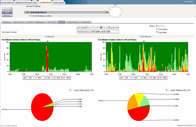The width and height of the screenshot is (196, 127).
Task: Click the left arrow of the time slider
Action: pyautogui.click(x=86, y=27)
